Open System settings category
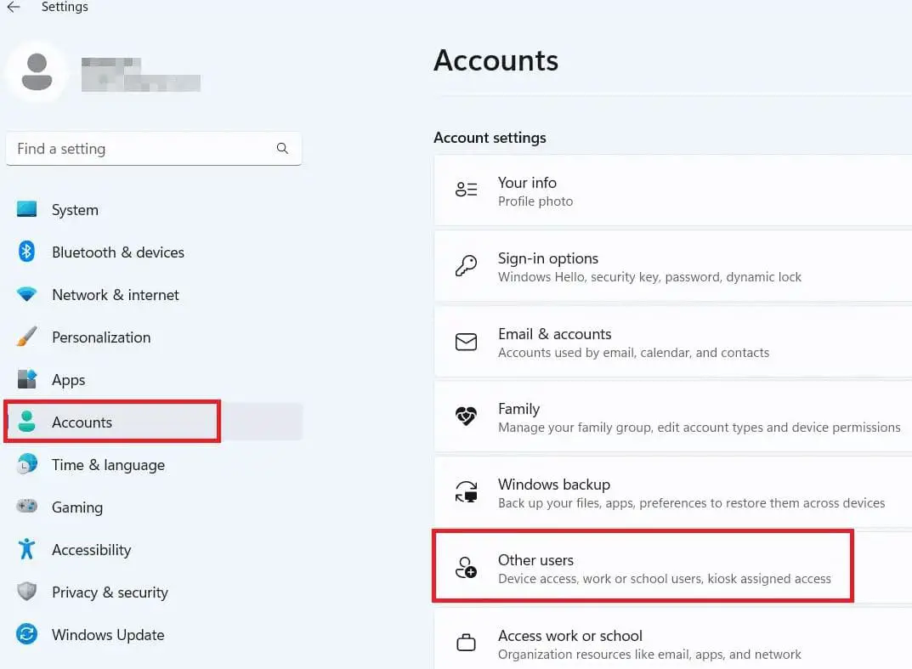The height and width of the screenshot is (669, 912). (x=75, y=210)
